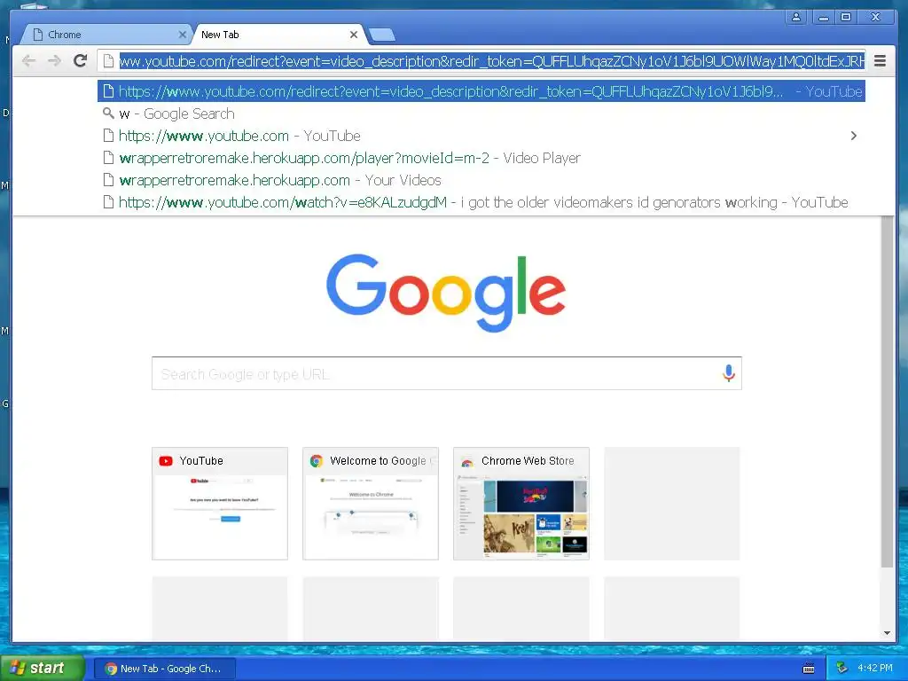Open the Welcome to Google Chrome thumbnail
The height and width of the screenshot is (681, 908).
(371, 504)
